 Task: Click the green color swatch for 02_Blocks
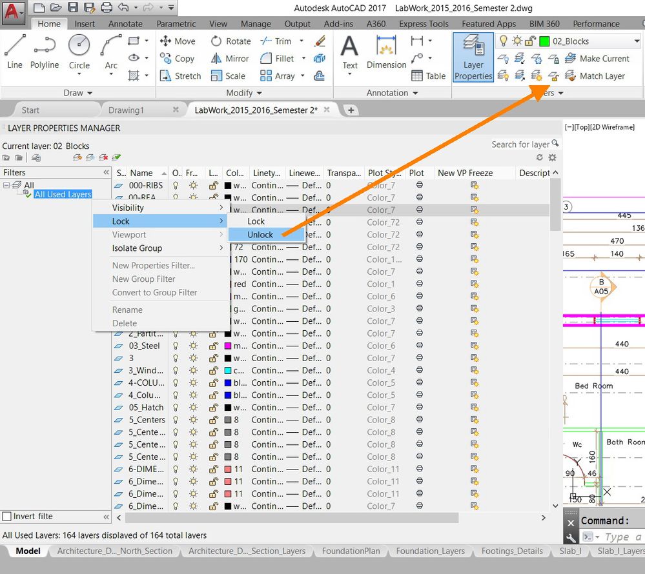pyautogui.click(x=544, y=41)
